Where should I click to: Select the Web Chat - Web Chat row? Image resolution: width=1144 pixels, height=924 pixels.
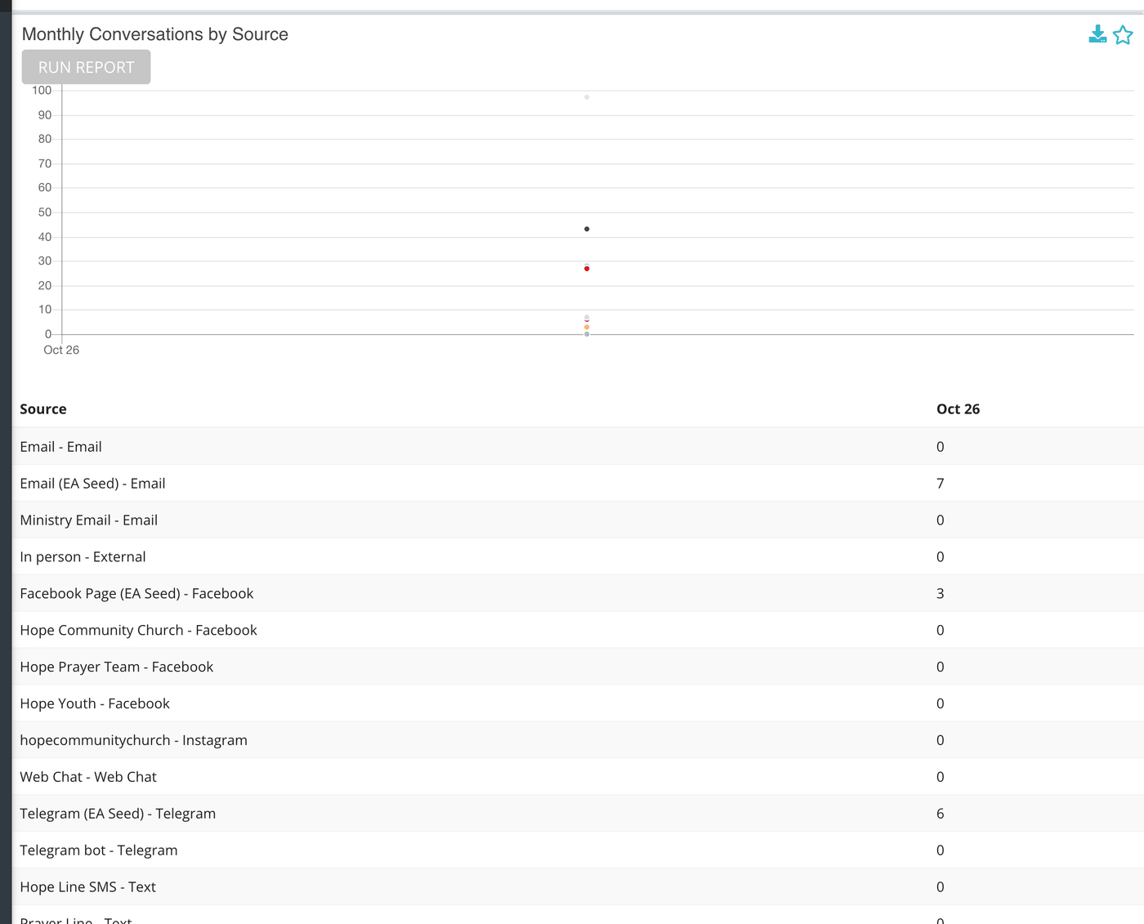578,778
